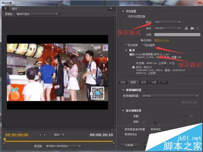The image size is (203, 152).
Task: Enable 使用预览 checkbox
Action: (x=149, y=129)
